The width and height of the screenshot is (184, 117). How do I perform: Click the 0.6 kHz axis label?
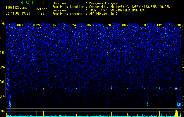coord(3,111)
